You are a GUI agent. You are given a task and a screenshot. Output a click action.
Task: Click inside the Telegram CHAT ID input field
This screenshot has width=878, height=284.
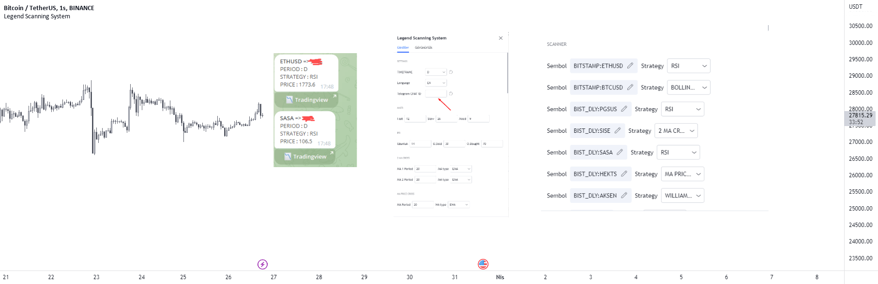(x=435, y=93)
